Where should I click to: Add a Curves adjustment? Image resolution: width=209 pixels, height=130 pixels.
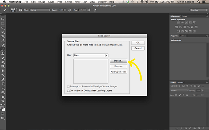point(186,22)
